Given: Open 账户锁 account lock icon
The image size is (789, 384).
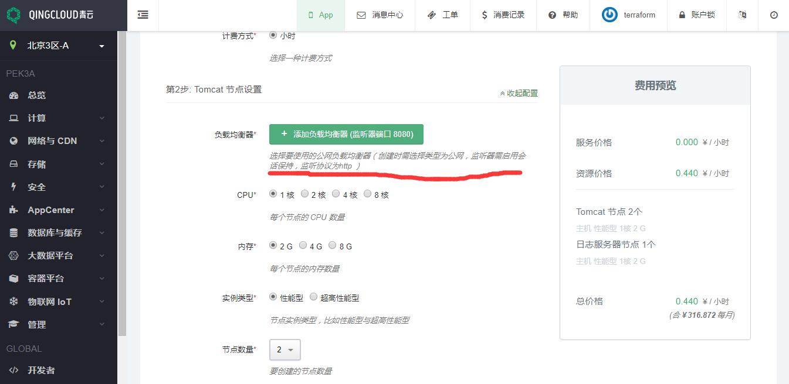Looking at the screenshot, I should [682, 15].
